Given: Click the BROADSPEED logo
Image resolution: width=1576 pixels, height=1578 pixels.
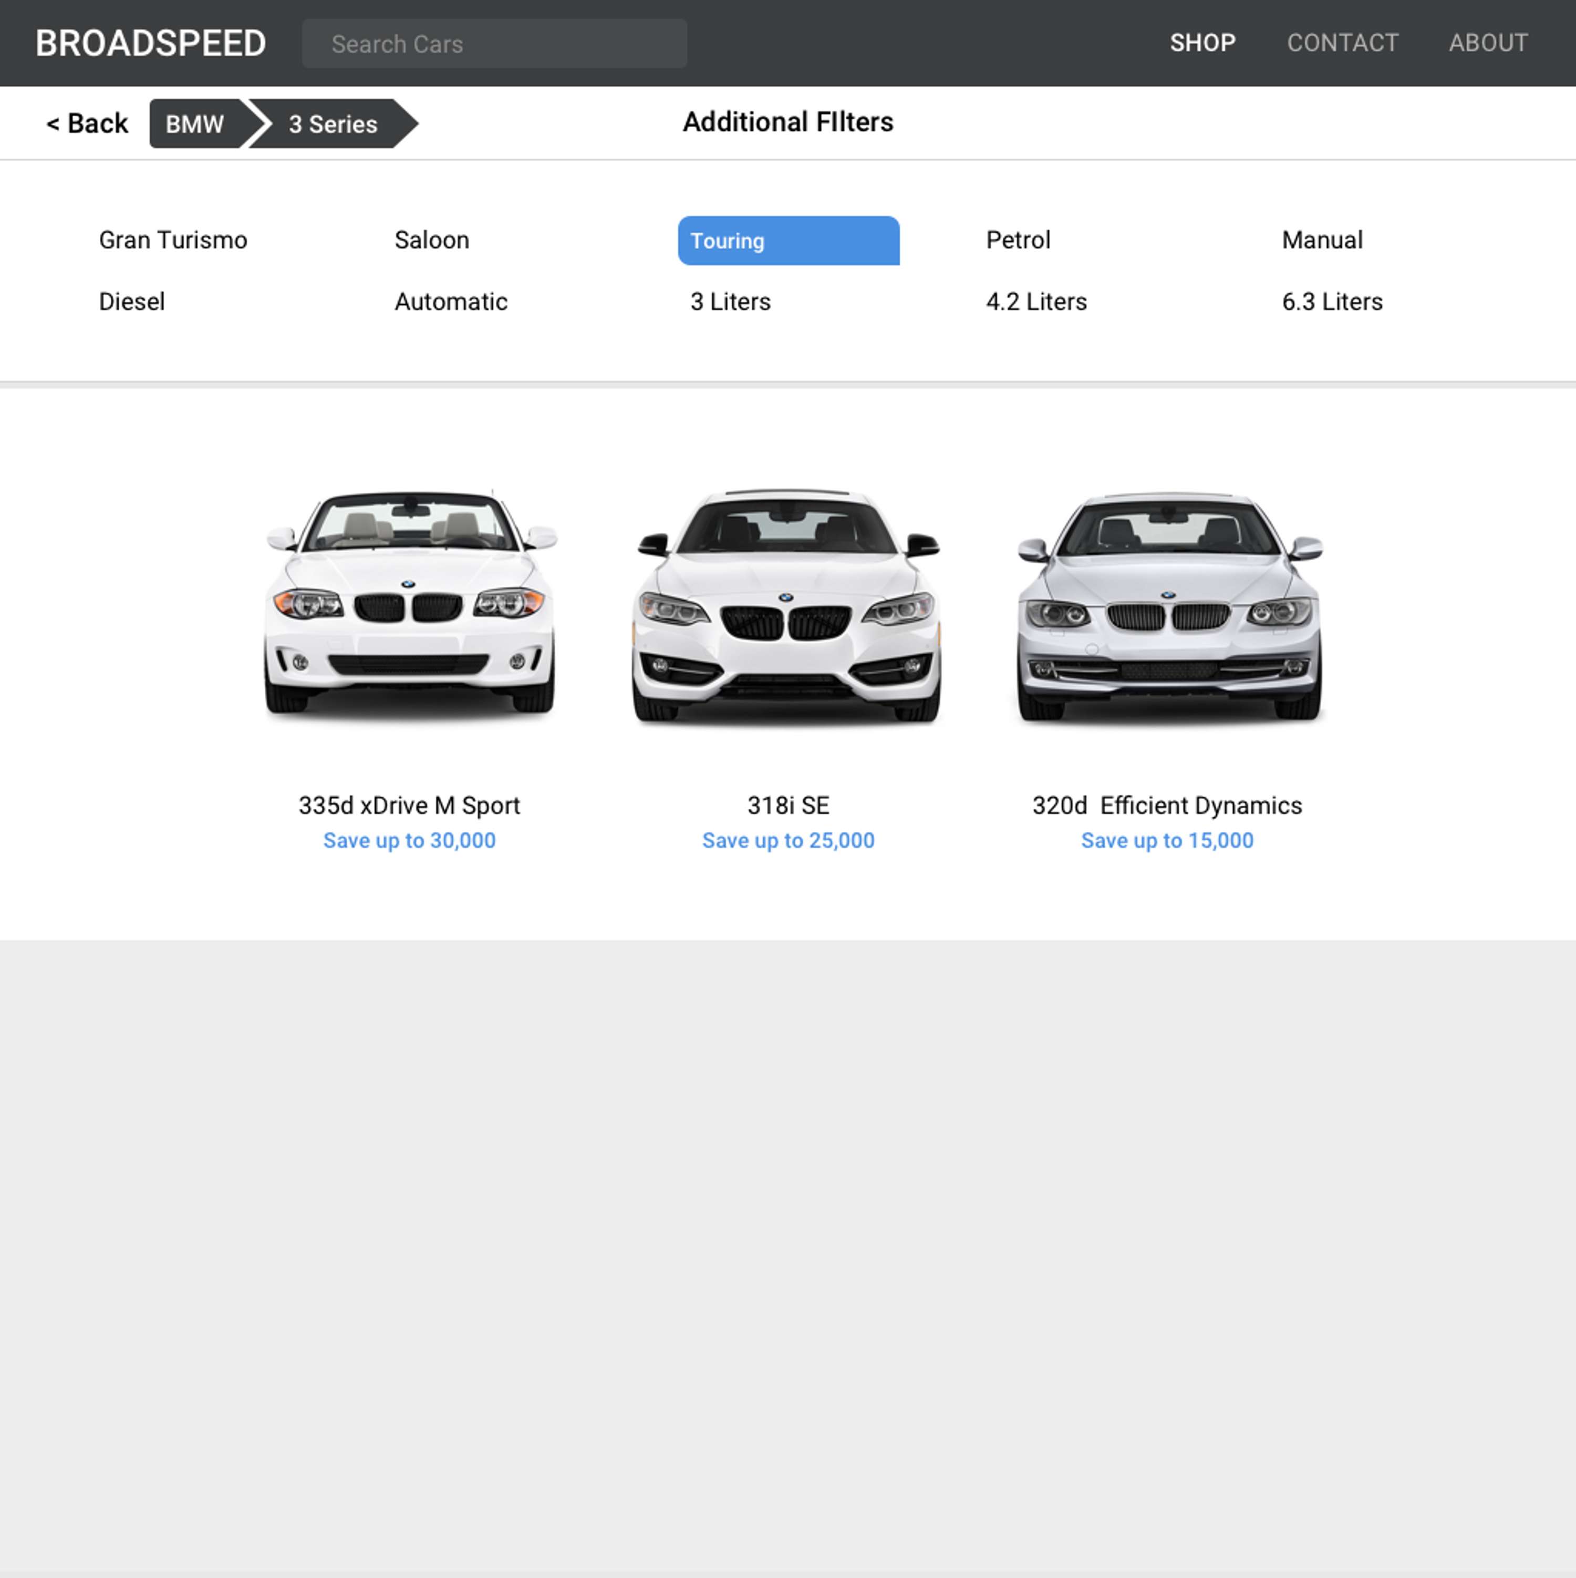Looking at the screenshot, I should click(x=150, y=43).
